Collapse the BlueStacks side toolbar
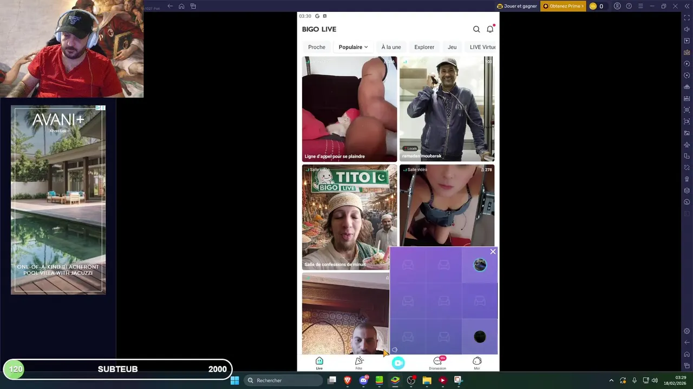Image resolution: width=693 pixels, height=389 pixels. coord(687,6)
